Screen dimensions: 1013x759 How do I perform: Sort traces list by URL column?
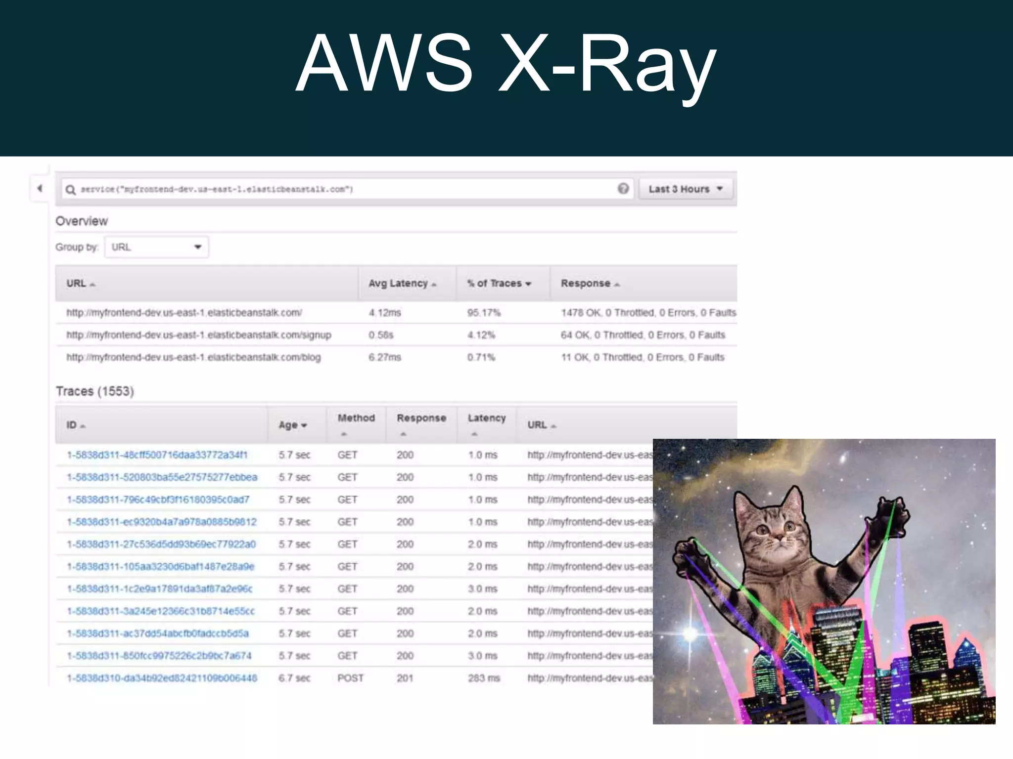pyautogui.click(x=542, y=425)
